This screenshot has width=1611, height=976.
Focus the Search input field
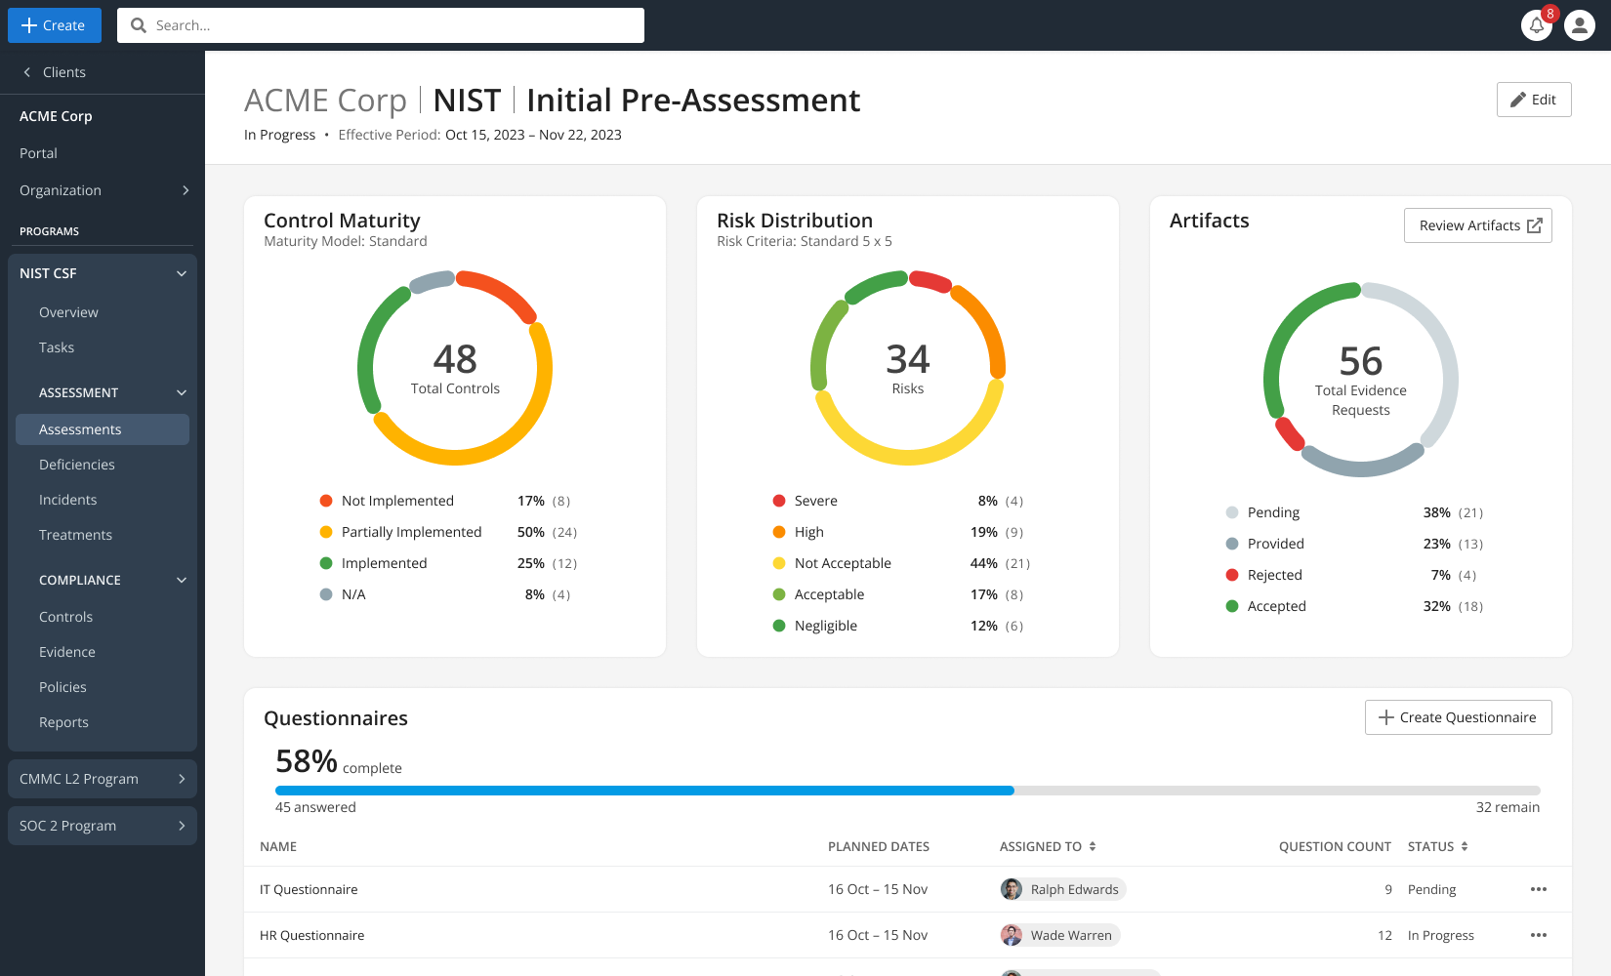click(x=381, y=25)
